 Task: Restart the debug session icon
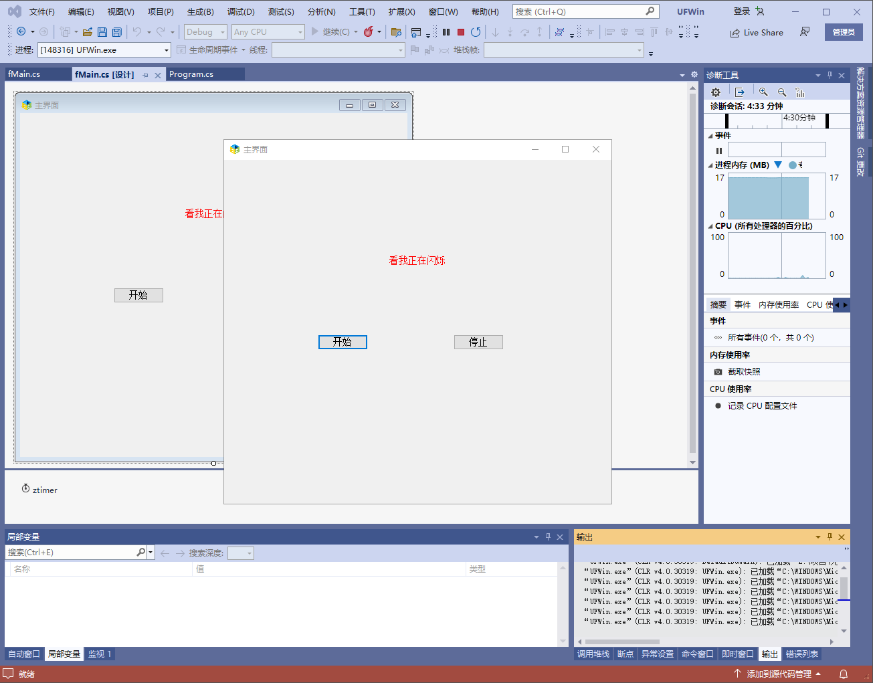476,32
